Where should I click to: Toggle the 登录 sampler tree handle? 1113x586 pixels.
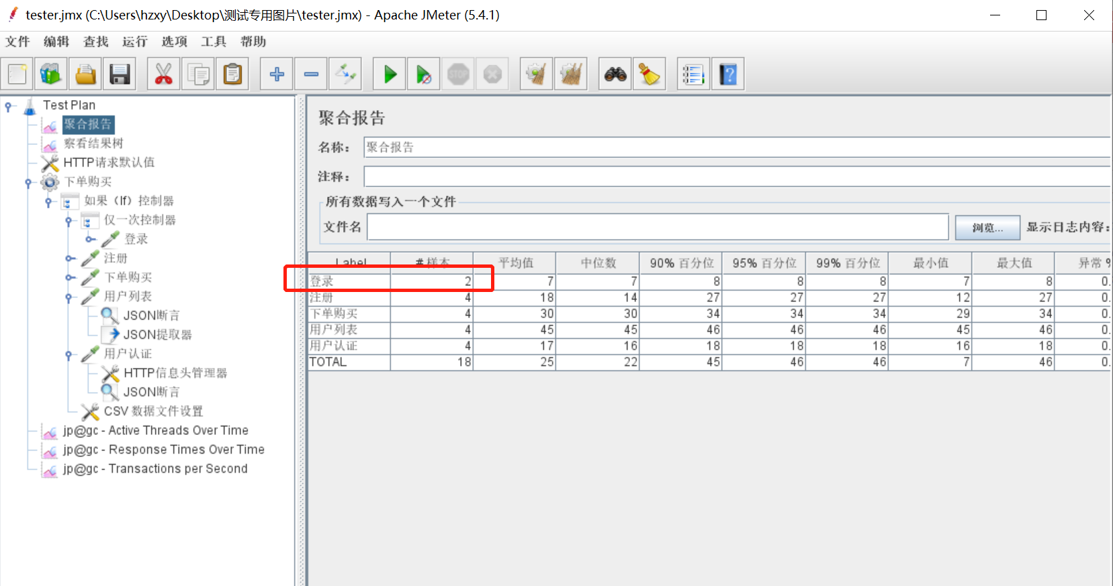coord(90,240)
